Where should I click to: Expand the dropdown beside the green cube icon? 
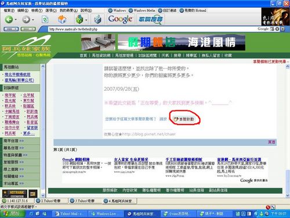(86, 20)
